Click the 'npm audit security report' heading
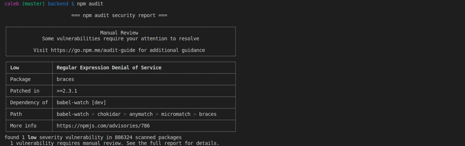 [119, 15]
